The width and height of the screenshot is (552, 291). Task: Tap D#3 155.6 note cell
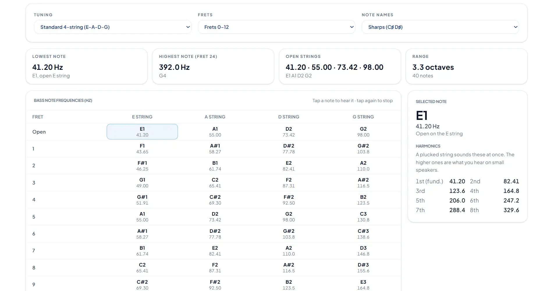pos(363,268)
